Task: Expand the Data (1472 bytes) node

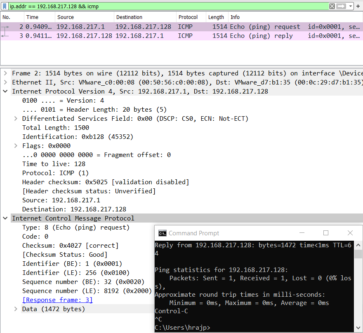Action: pyautogui.click(x=16, y=309)
